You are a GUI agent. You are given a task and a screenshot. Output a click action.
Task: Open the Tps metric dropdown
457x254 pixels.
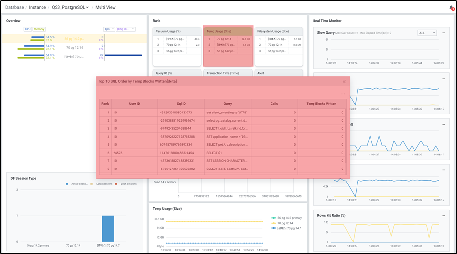[x=109, y=29]
